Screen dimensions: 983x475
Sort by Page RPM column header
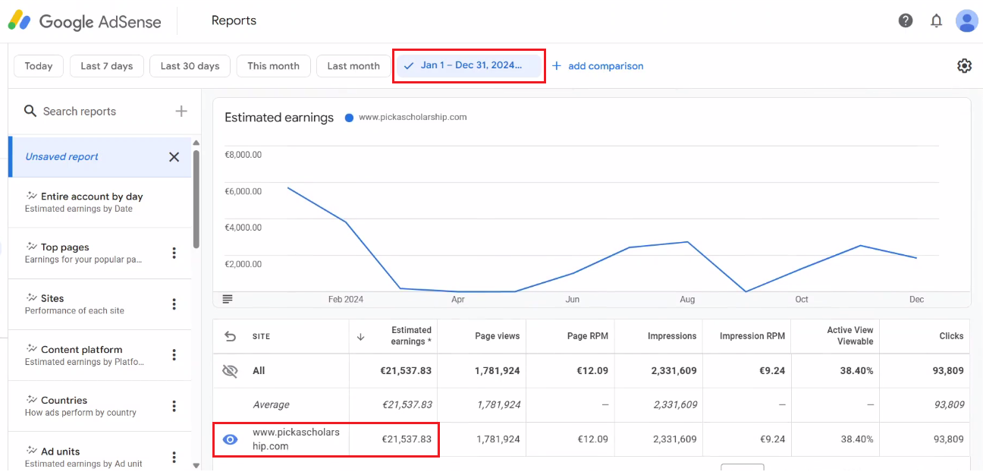tap(589, 336)
